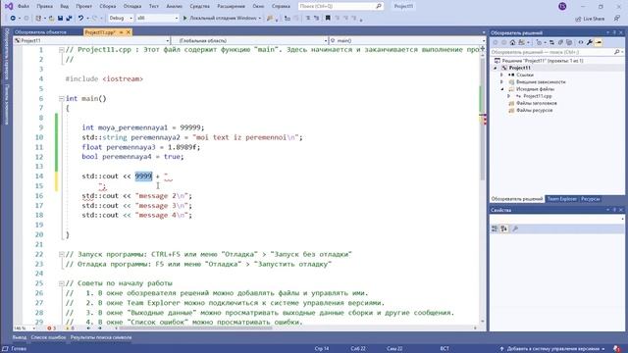The image size is (628, 353).
Task: Switch to the Team Explorer tab
Action: click(x=562, y=199)
